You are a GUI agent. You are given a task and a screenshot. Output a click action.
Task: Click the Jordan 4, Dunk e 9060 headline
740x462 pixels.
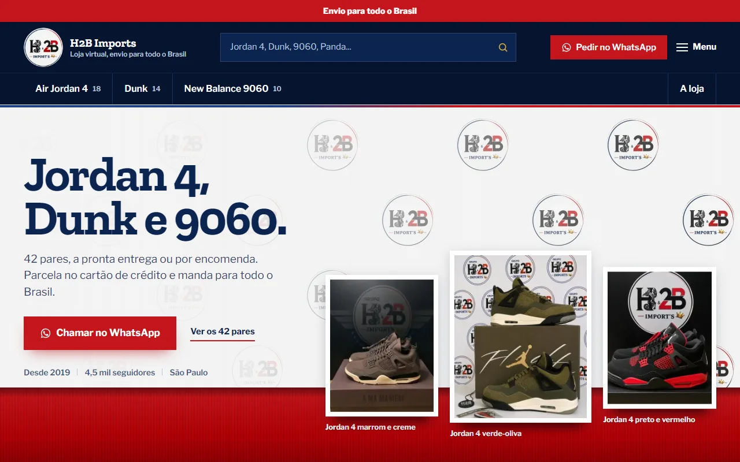coord(155,198)
